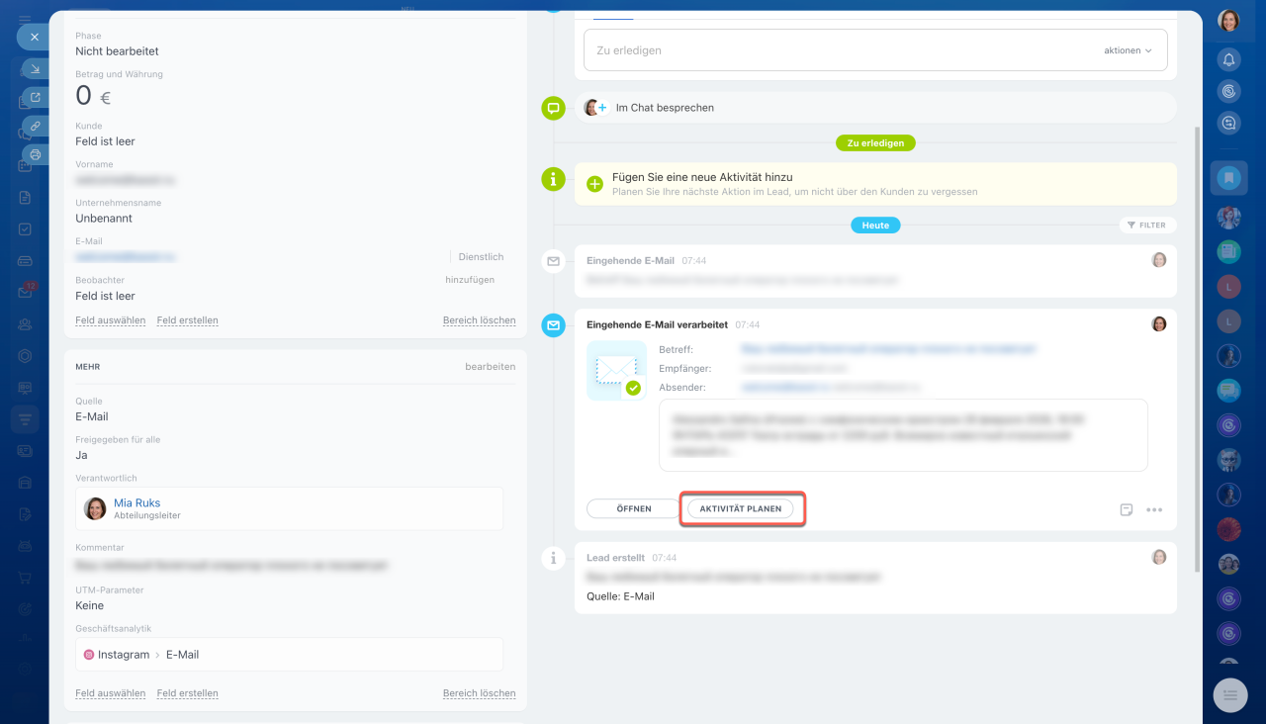Click 'Im Chat besprechen'
The width and height of the screenshot is (1266, 724).
click(665, 108)
